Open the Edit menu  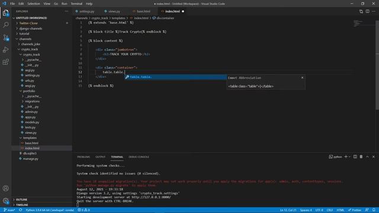click(21, 4)
